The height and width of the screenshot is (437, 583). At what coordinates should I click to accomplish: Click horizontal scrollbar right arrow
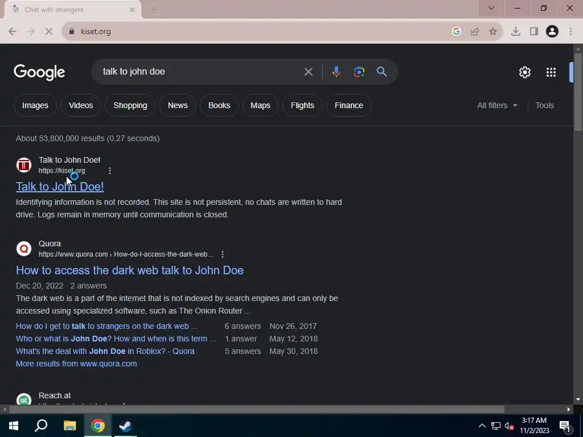[x=569, y=410]
